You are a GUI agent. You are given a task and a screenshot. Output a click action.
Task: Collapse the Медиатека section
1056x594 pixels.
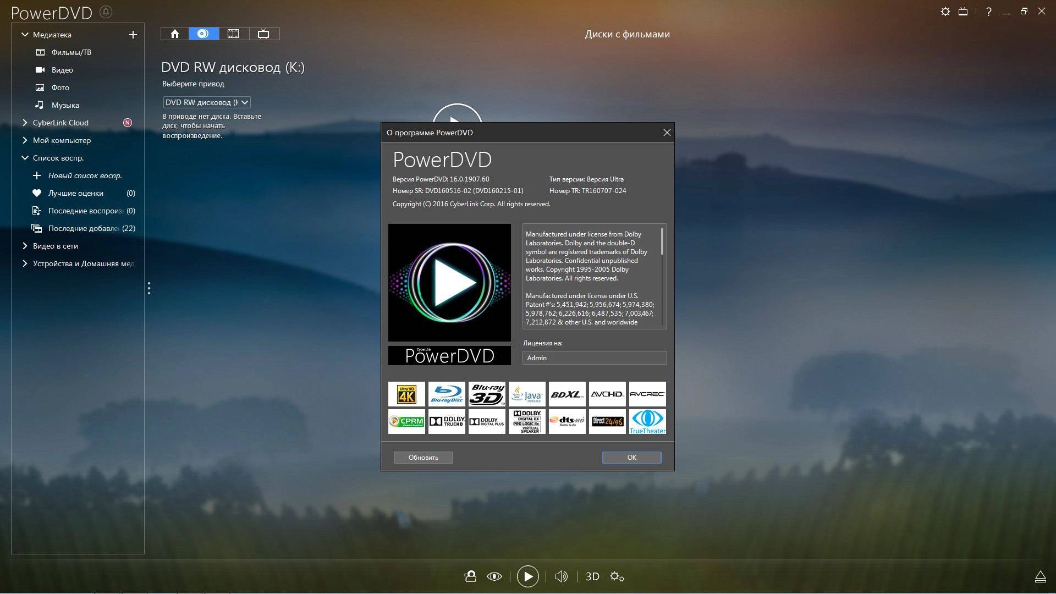click(25, 35)
